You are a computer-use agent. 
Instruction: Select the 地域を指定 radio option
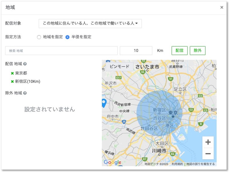(39, 37)
